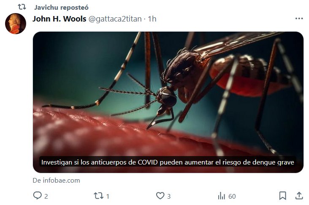Viewport: 309px width, 205px height.
Task: Open the share upload arrow icon
Action: click(299, 196)
